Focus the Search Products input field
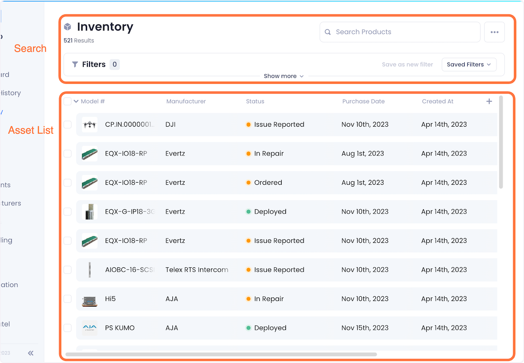Image resolution: width=524 pixels, height=363 pixels. tap(400, 32)
